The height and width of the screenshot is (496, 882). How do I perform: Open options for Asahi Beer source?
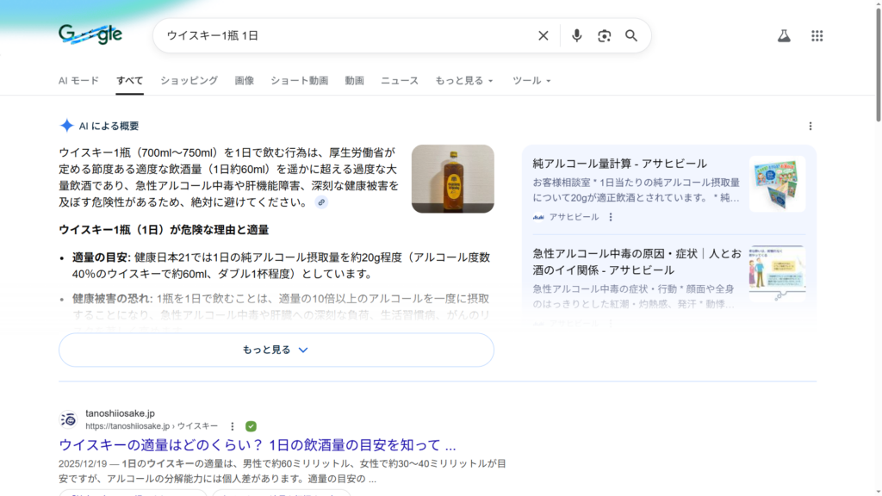(x=611, y=217)
